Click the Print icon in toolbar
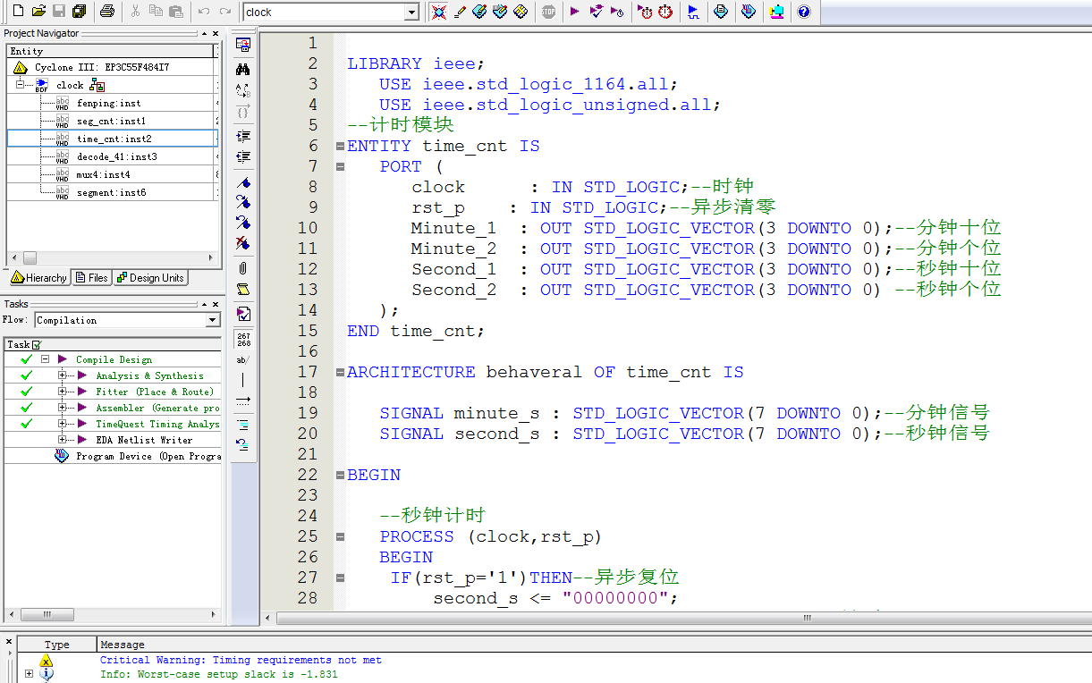This screenshot has width=1092, height=683. point(106,12)
